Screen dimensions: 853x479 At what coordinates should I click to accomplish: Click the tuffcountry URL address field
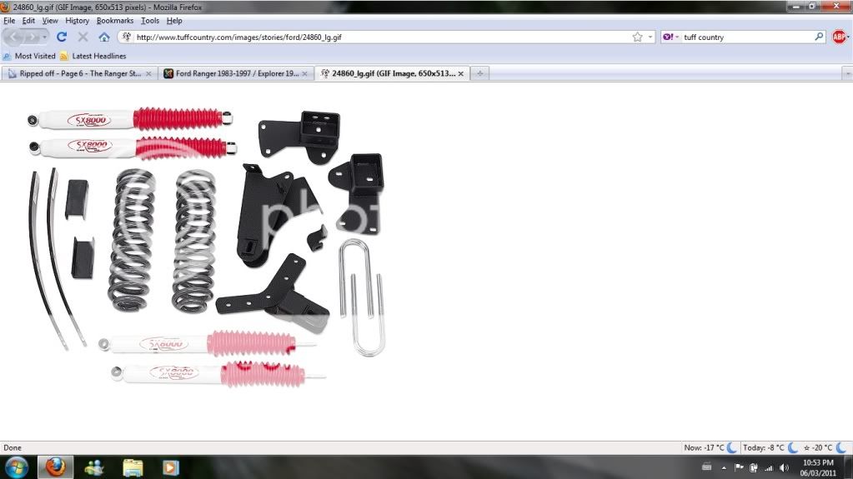tap(375, 37)
